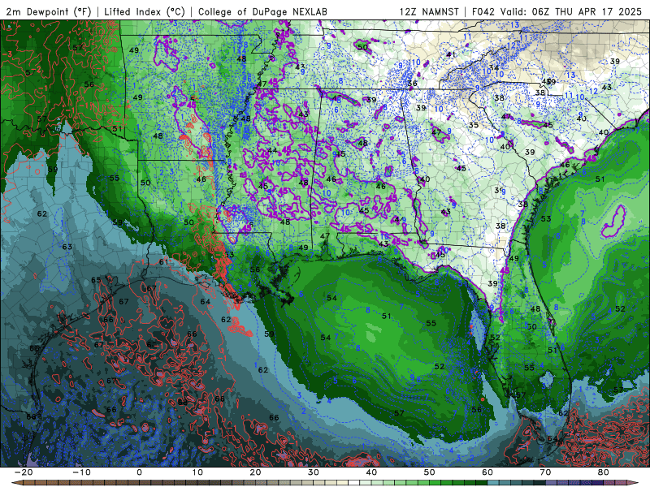650x487 pixels.
Task: Click the "College of DuPage NEXLAB" header text
Action: tap(262, 12)
